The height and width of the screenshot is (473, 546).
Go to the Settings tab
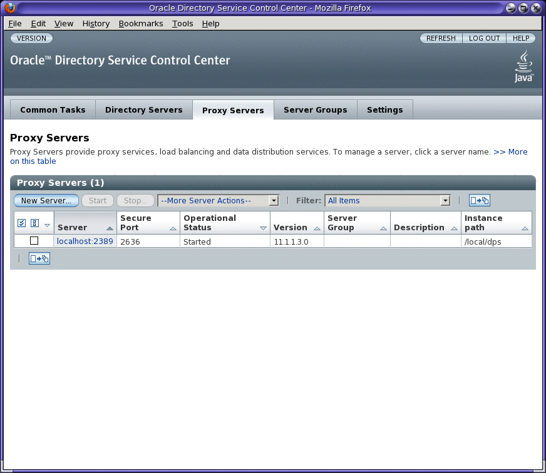pyautogui.click(x=385, y=109)
